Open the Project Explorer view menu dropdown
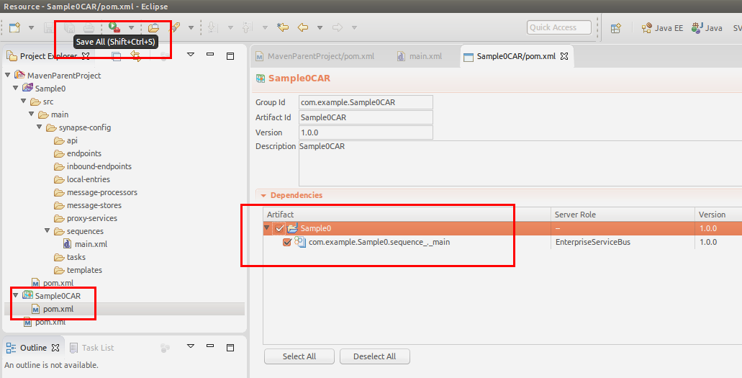The image size is (742, 378). (190, 55)
